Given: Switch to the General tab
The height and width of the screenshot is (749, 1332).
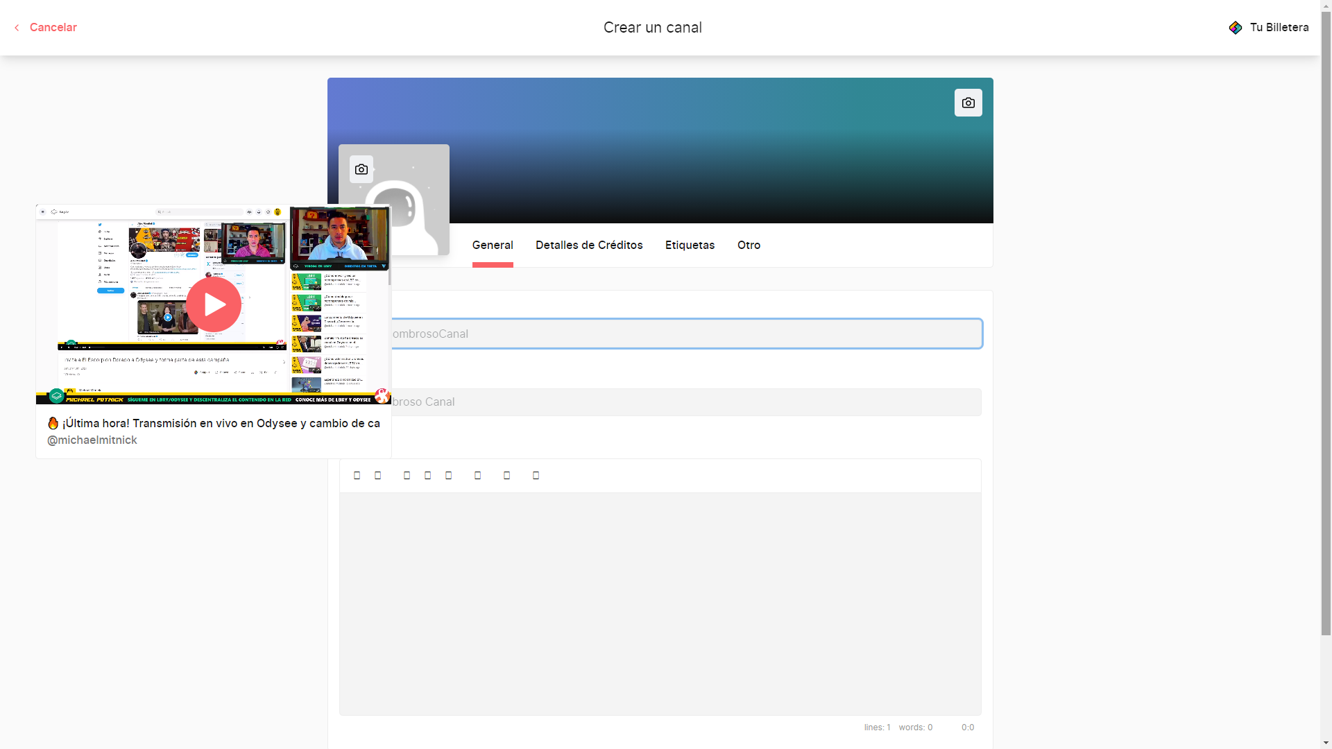Looking at the screenshot, I should tap(493, 246).
